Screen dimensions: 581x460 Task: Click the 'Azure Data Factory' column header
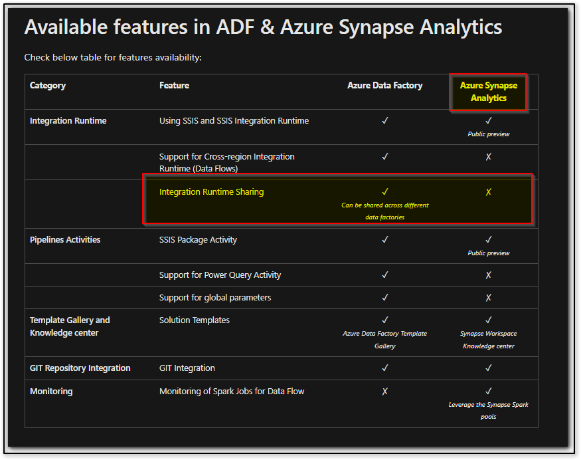(385, 85)
